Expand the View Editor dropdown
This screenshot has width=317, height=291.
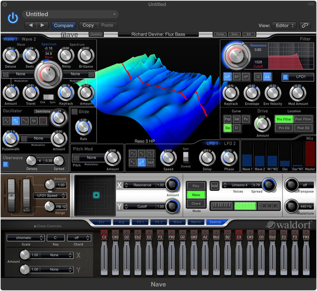285,25
